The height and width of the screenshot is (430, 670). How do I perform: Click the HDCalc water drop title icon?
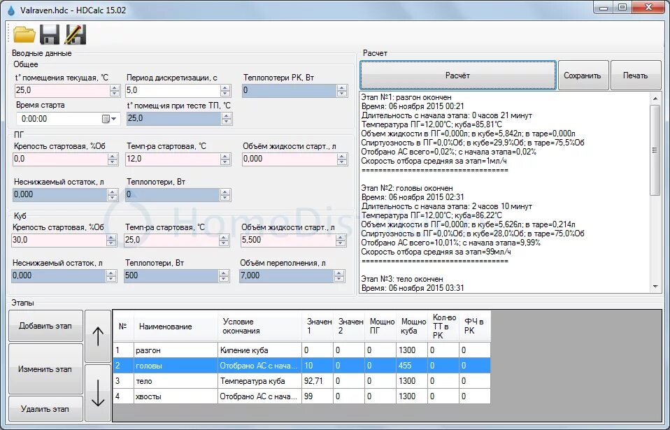tap(10, 10)
